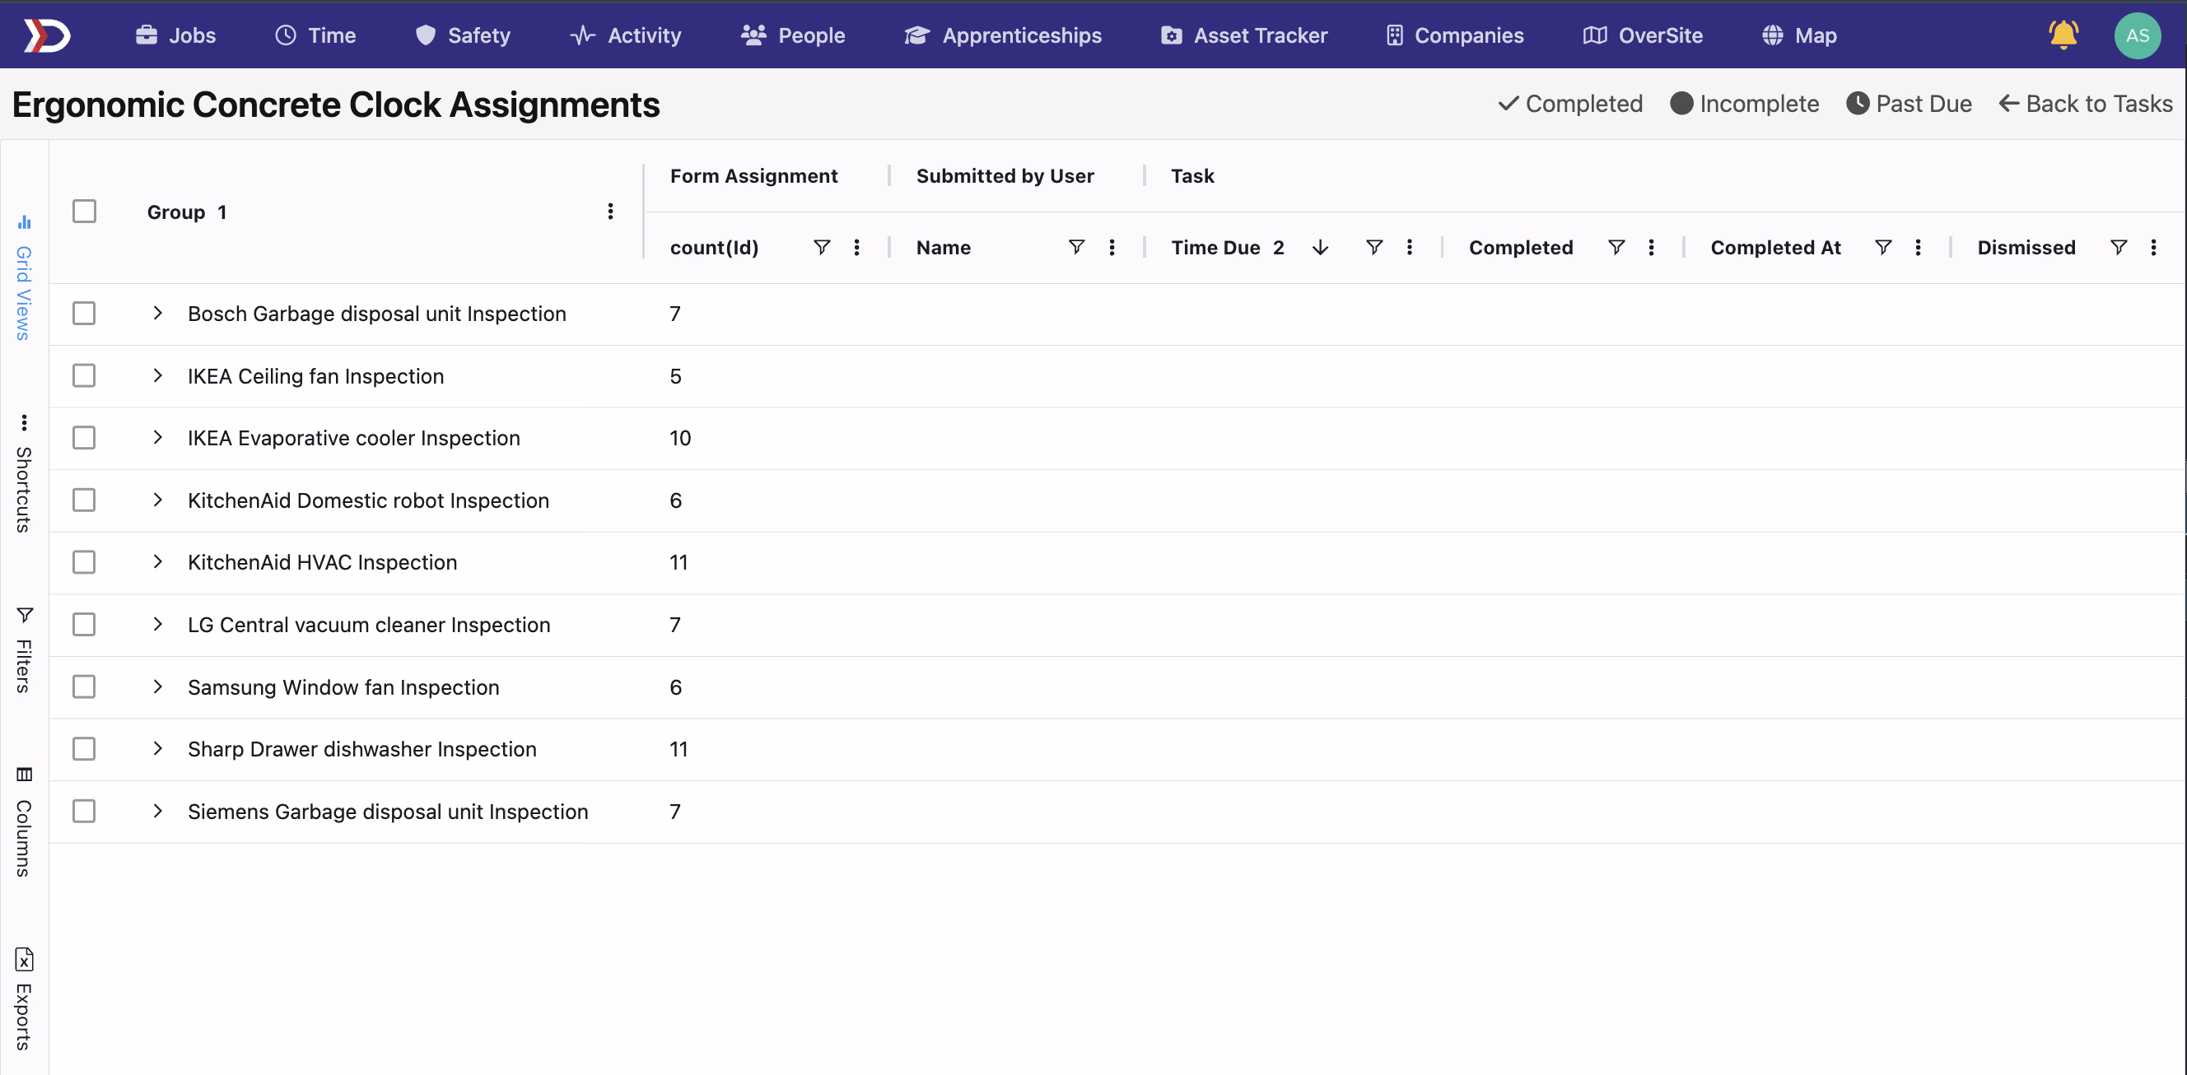Open the AS user avatar menu
Viewport: 2187px width, 1075px height.
click(2137, 35)
